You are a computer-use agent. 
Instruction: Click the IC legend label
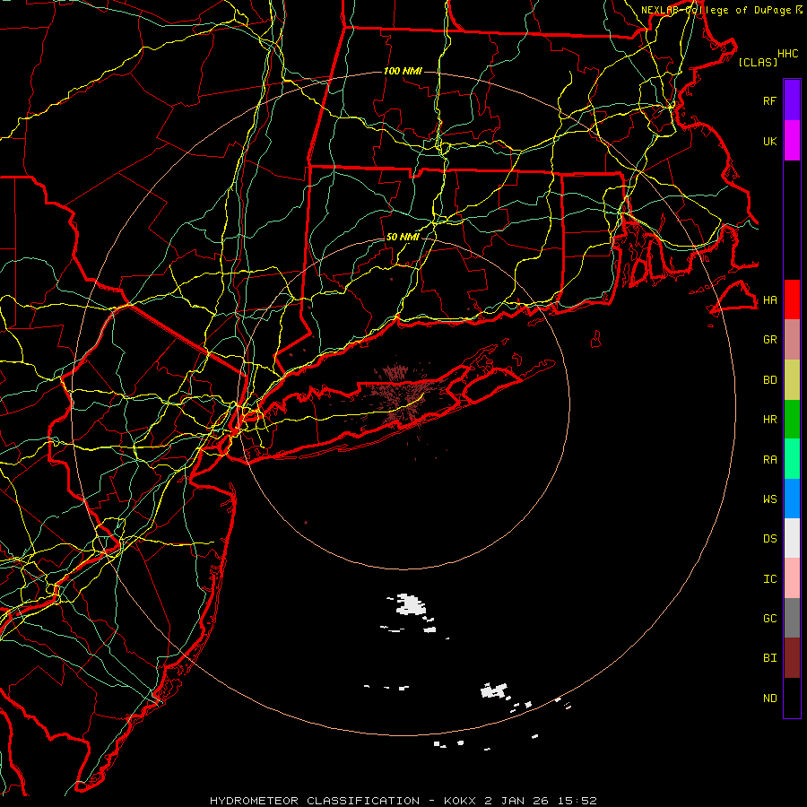coord(769,578)
